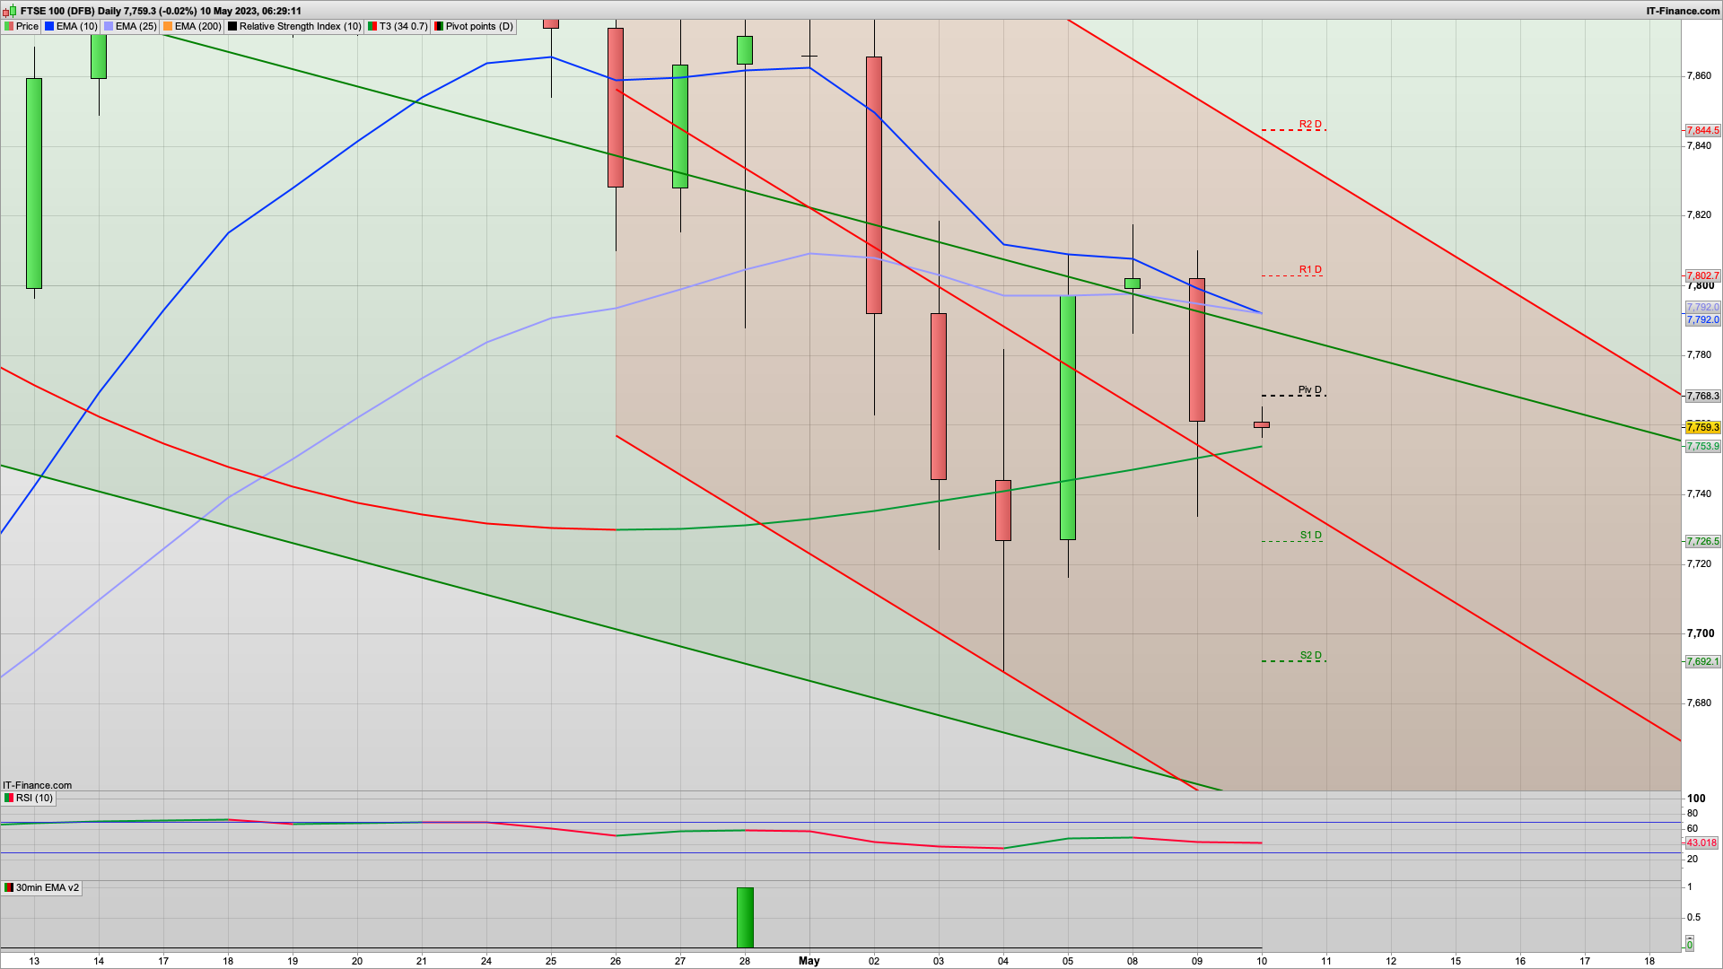Click the IT-Finance.com link at top right
Screen dimensions: 1723x969
pos(1683,11)
